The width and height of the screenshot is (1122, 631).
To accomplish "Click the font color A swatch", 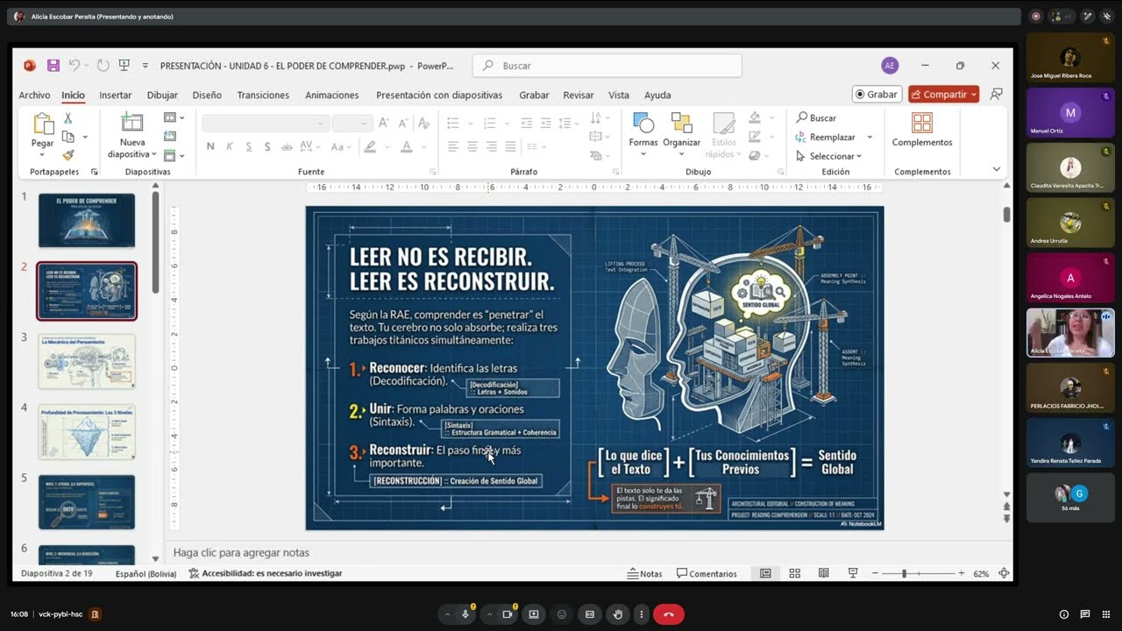I will [x=406, y=146].
